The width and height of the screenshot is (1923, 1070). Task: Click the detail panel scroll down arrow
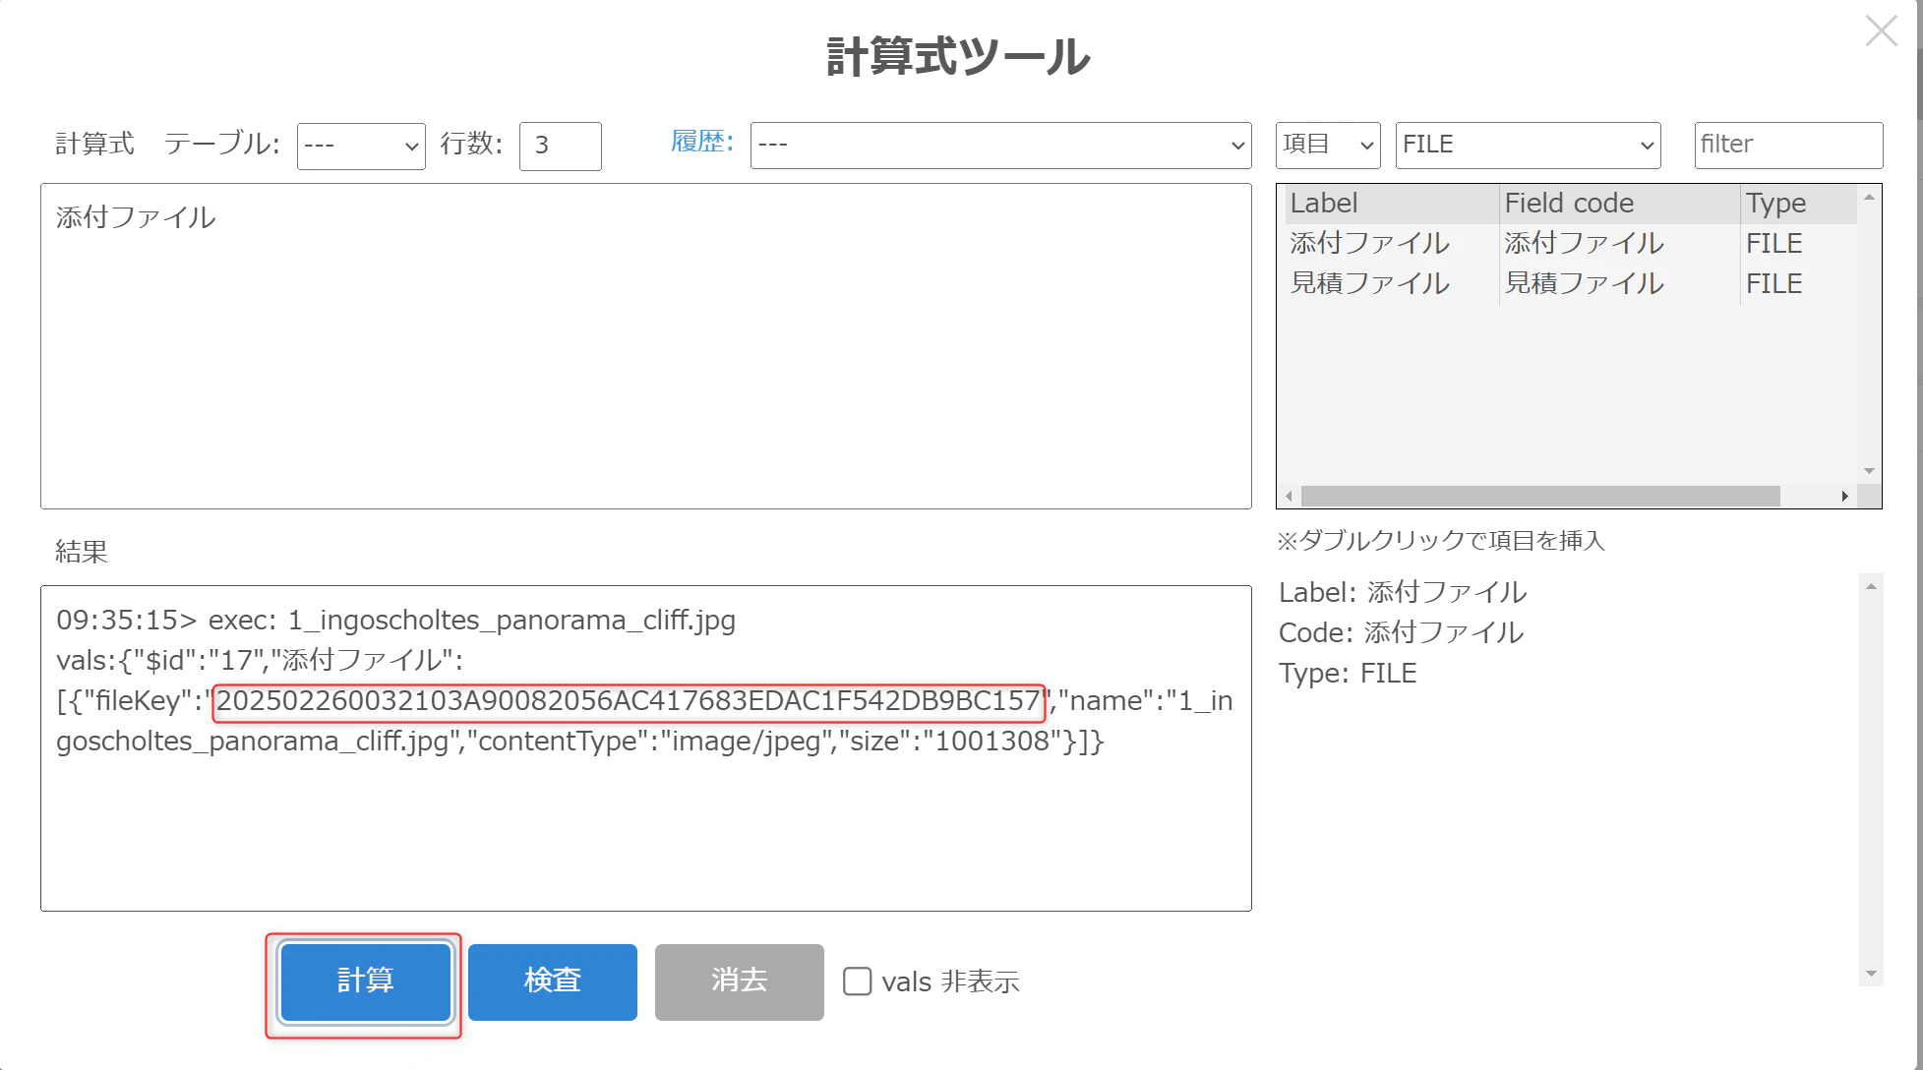tap(1871, 974)
